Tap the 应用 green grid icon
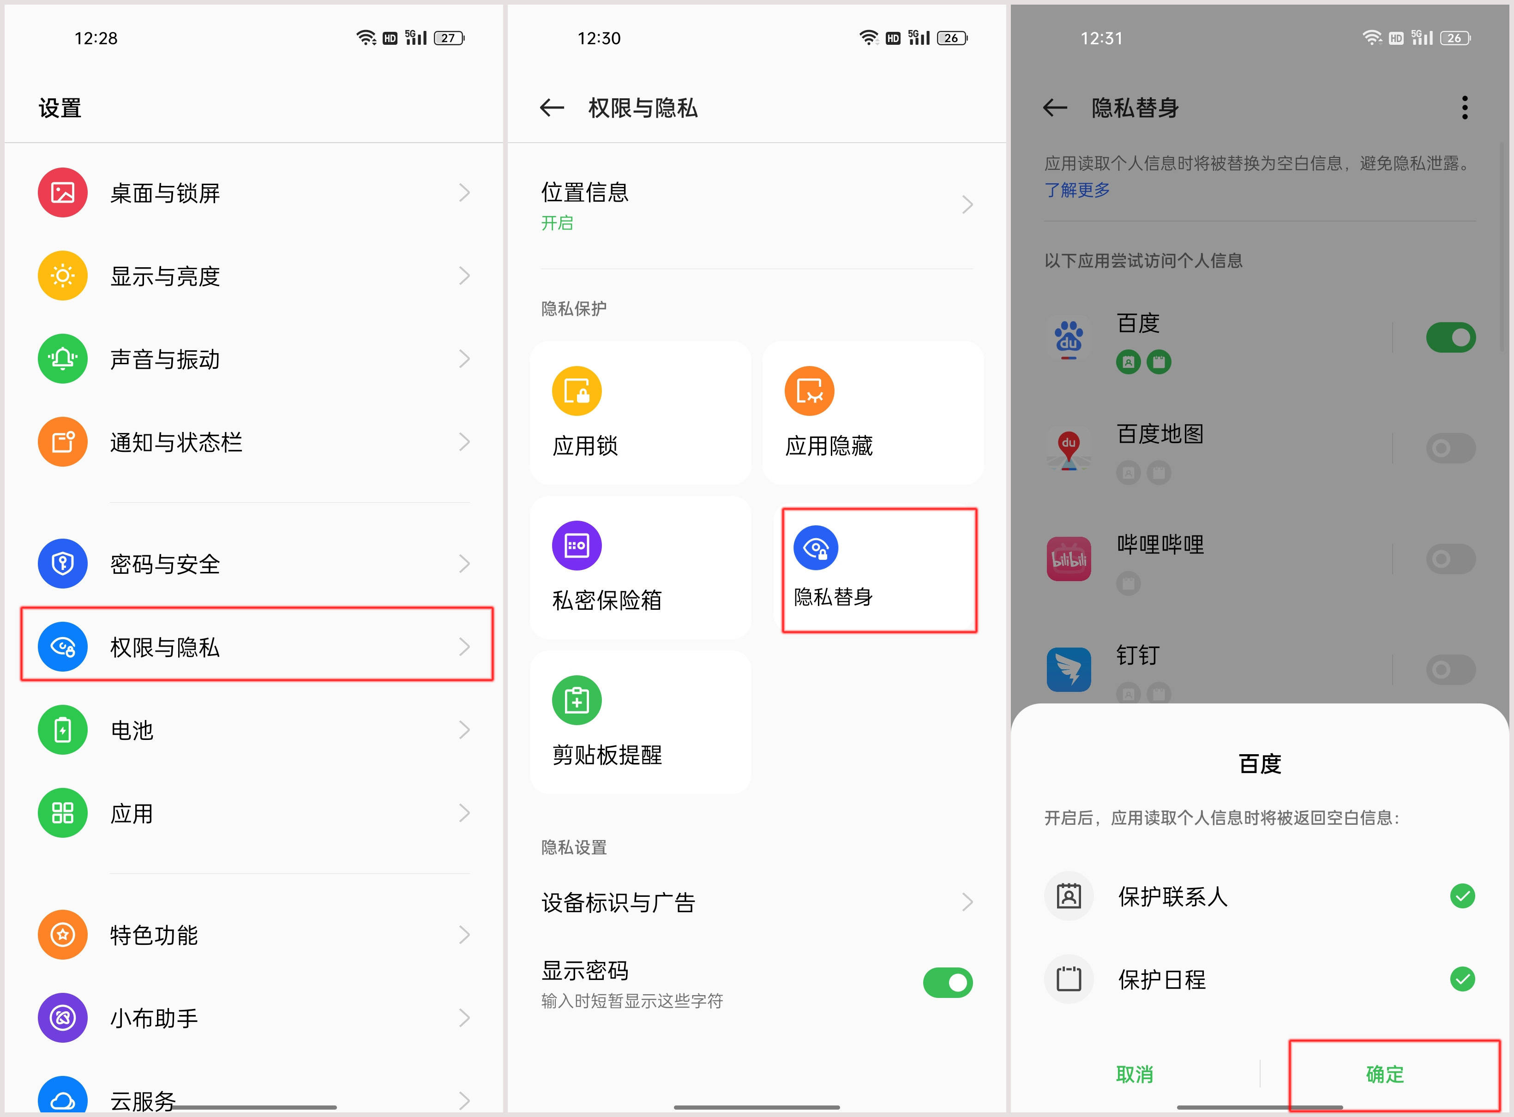 63,813
